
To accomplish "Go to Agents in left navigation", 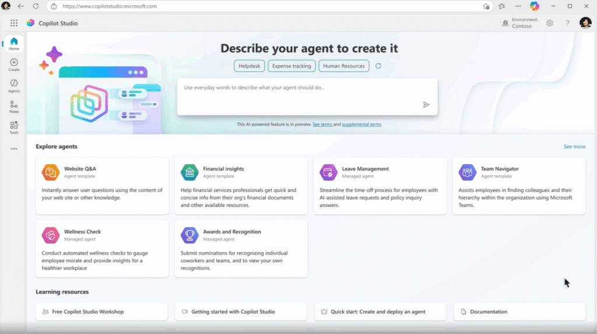I will (14, 86).
